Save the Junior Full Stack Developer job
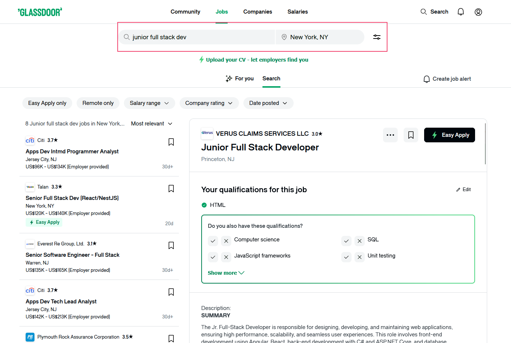This screenshot has height=343, width=511. click(411, 135)
